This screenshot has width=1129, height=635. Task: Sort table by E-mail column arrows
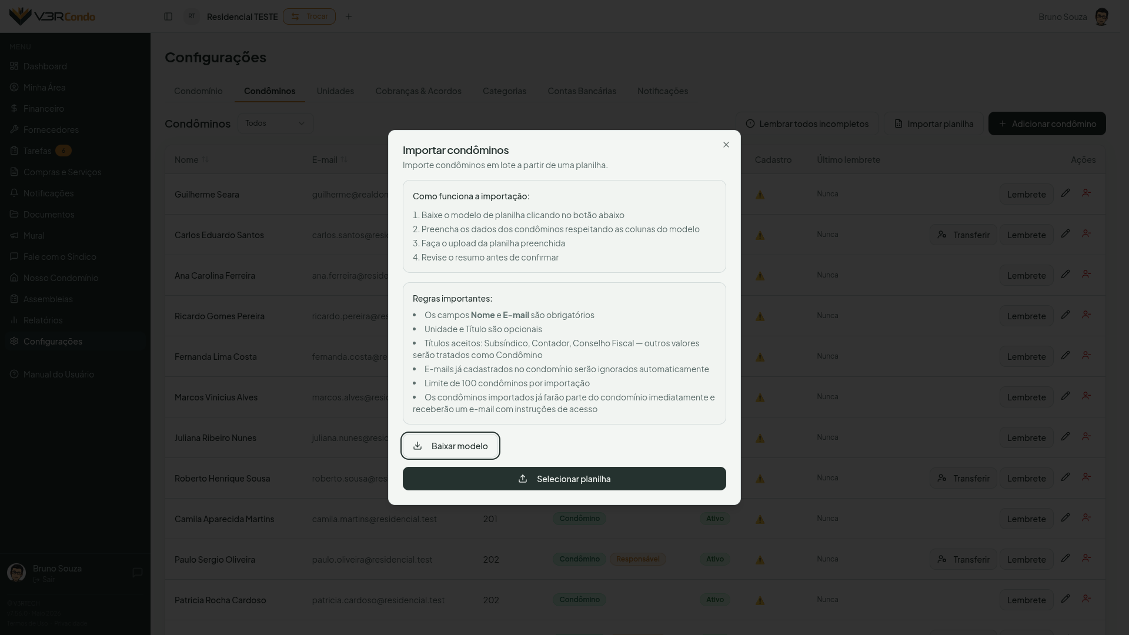point(344,160)
